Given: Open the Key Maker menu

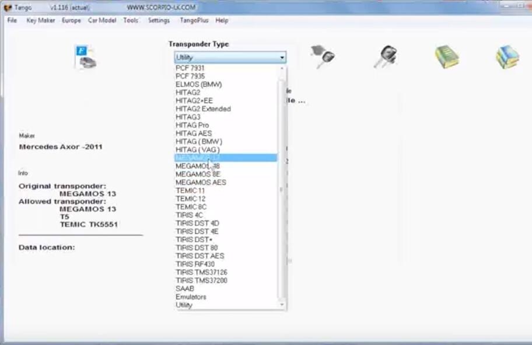Looking at the screenshot, I should (40, 20).
